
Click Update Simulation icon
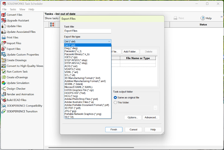(x=4, y=83)
